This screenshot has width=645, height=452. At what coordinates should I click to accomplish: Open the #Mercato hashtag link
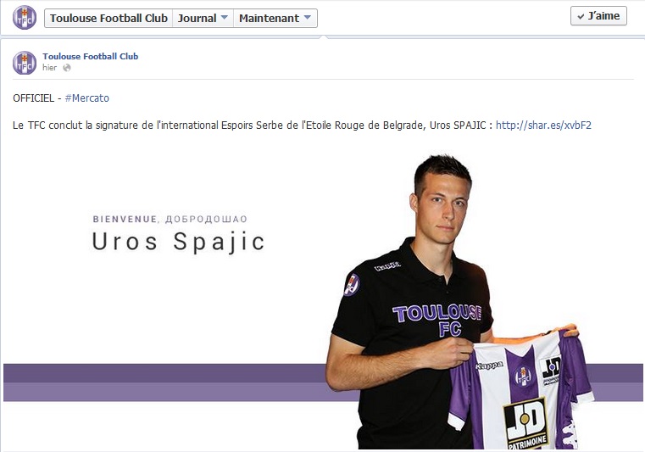(x=86, y=98)
